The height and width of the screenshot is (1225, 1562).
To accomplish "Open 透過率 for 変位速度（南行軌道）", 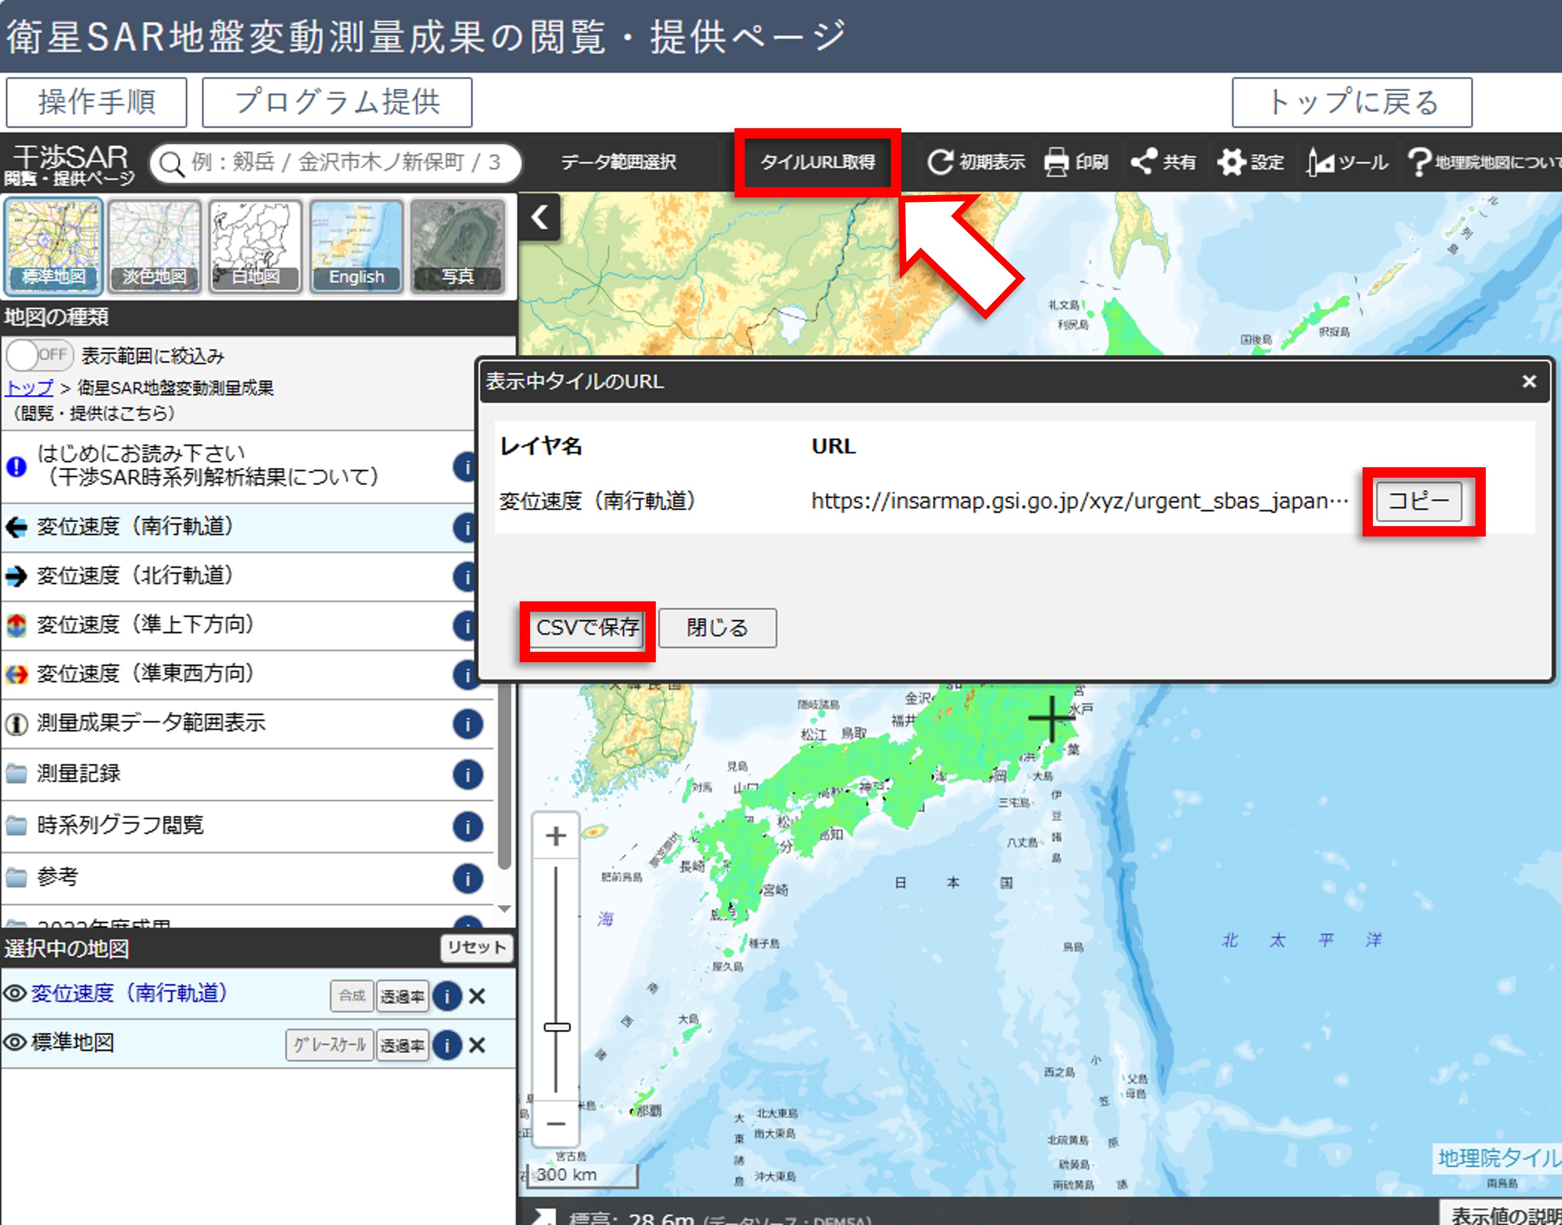I will tap(403, 996).
